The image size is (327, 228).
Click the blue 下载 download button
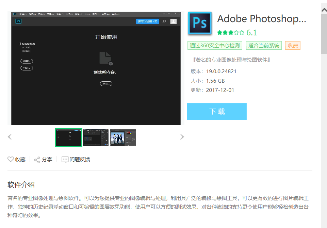[x=217, y=112]
